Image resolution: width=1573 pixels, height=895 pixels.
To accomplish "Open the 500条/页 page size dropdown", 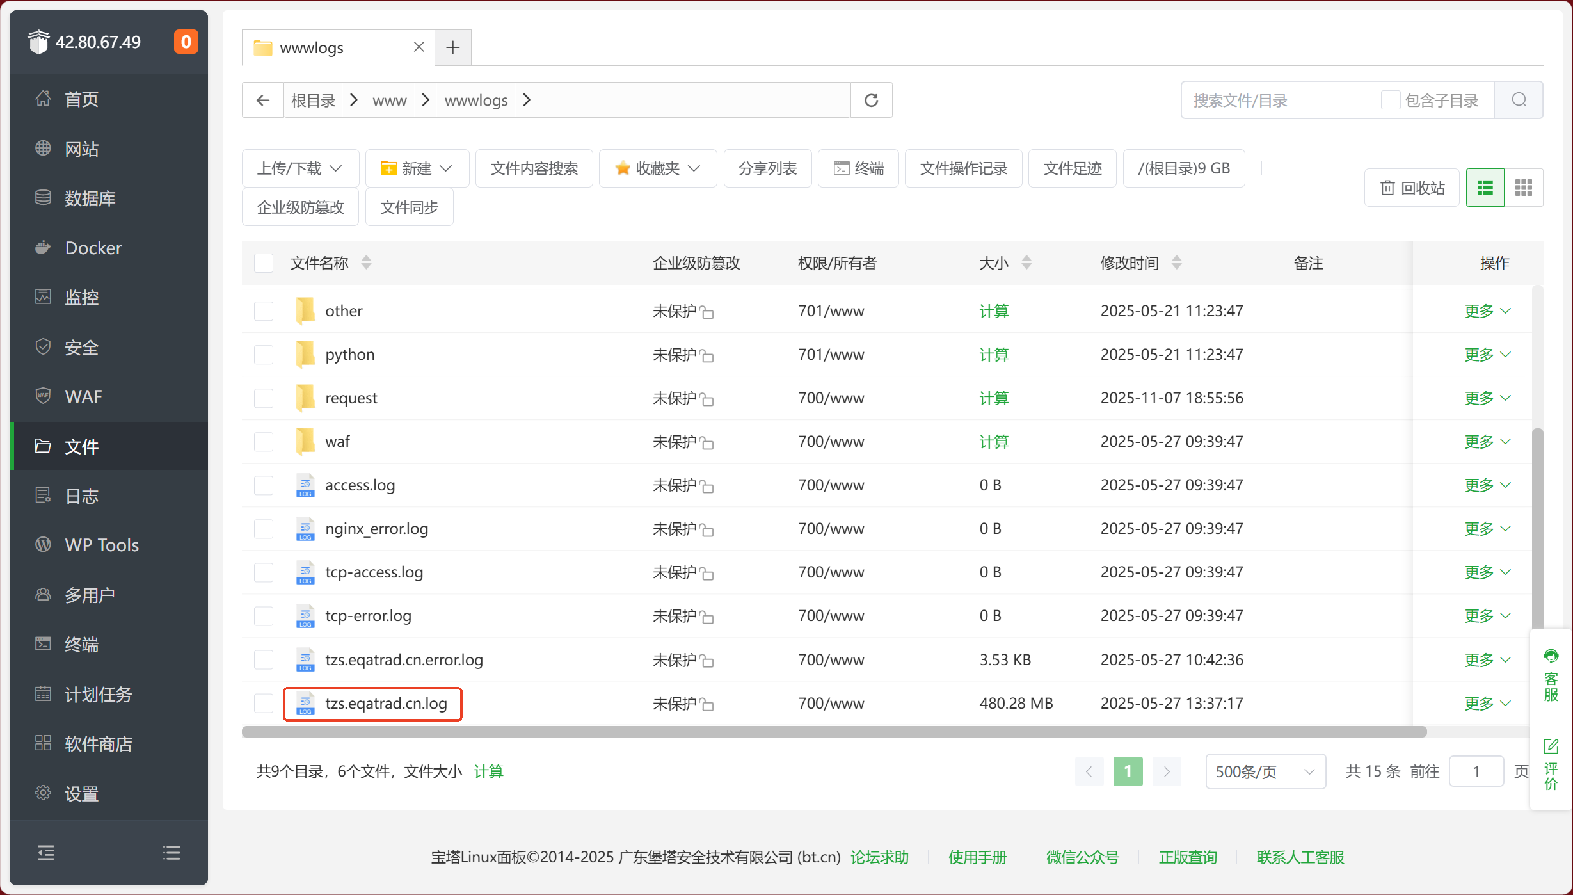I will coord(1265,771).
